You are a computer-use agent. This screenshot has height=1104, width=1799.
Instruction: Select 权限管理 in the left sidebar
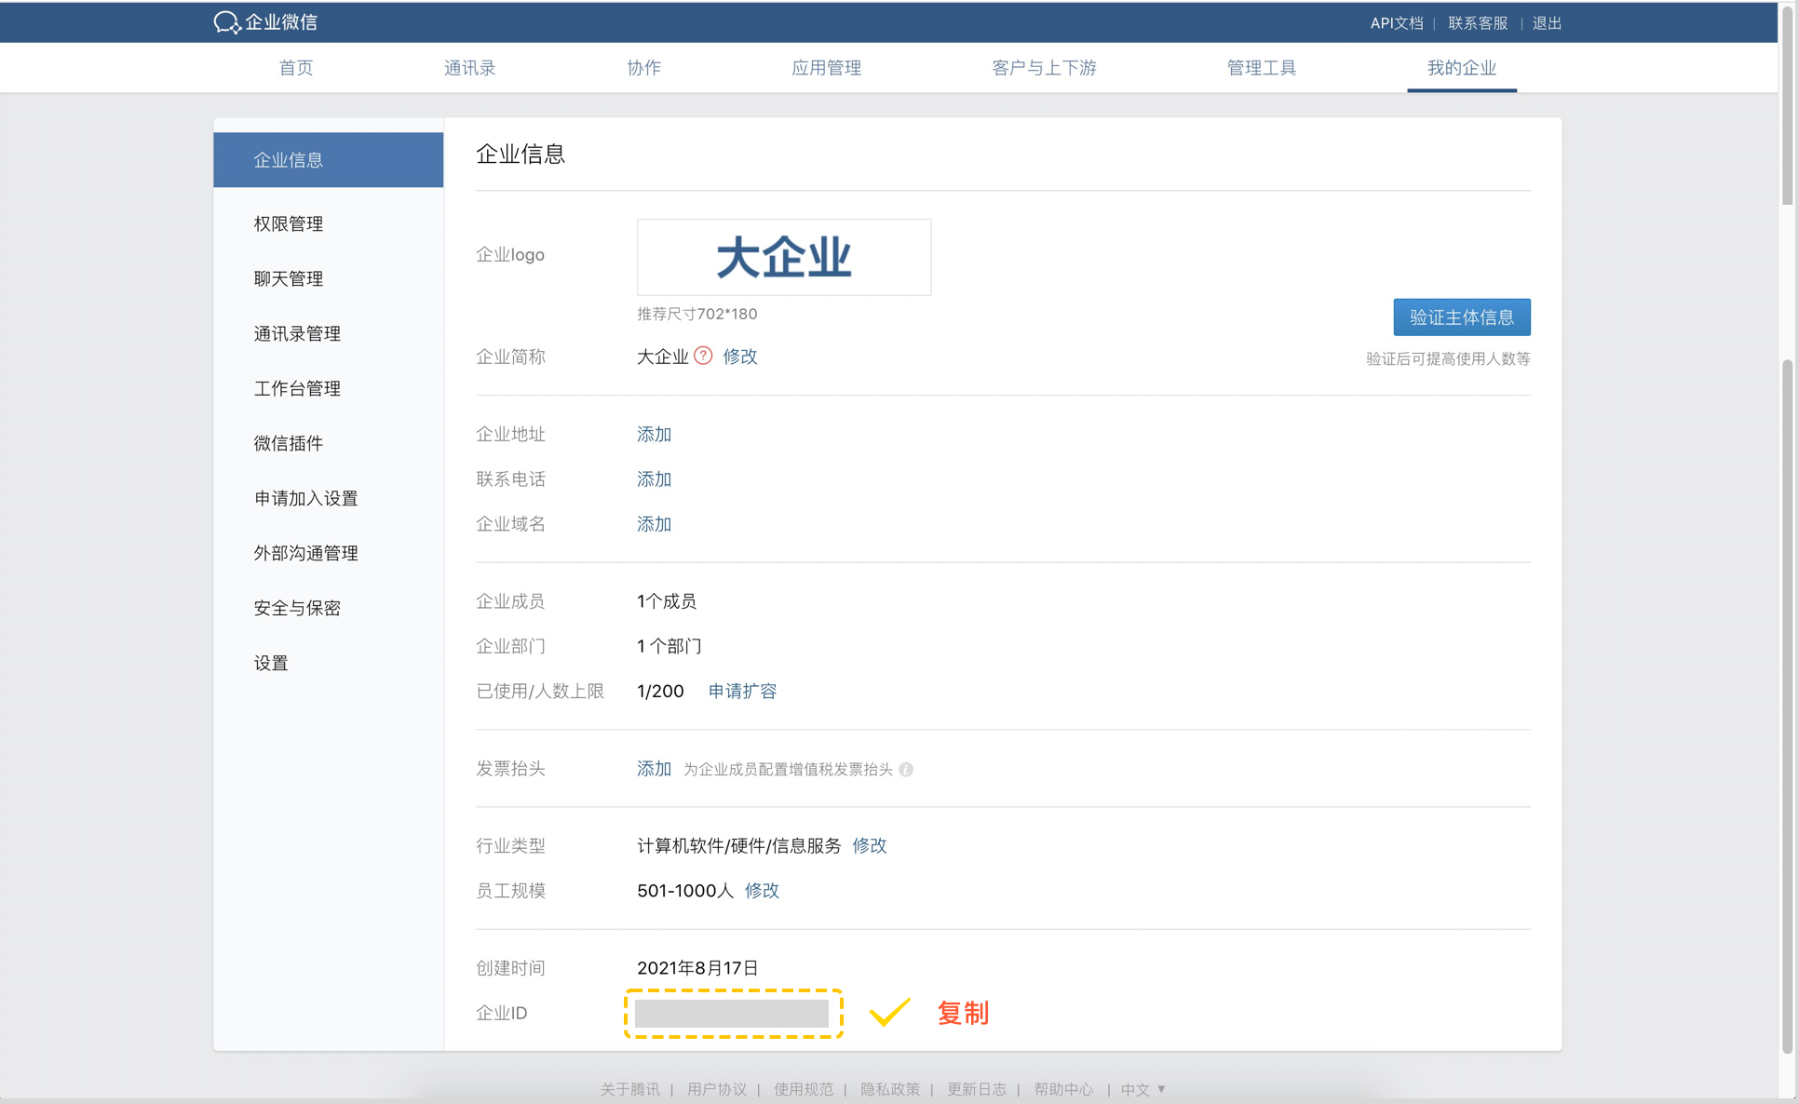[289, 223]
